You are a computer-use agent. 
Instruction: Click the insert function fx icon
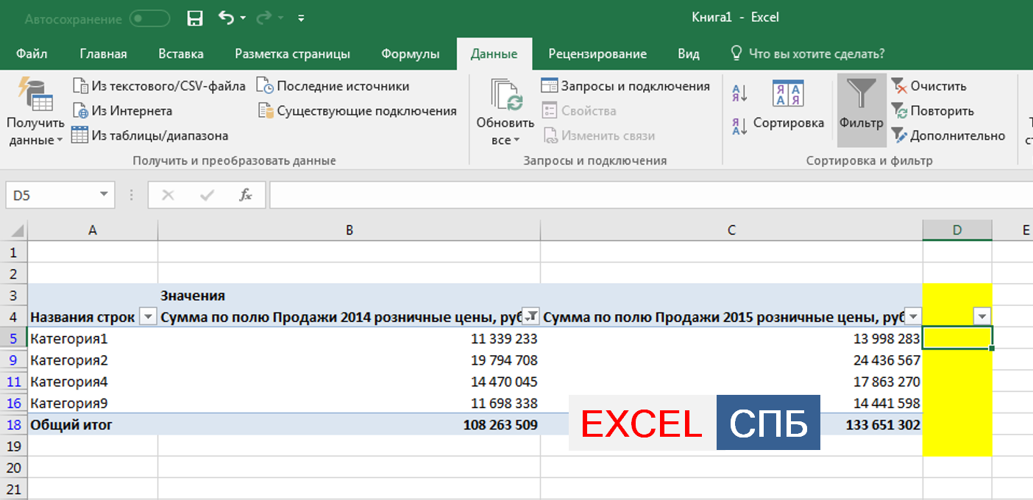point(246,195)
